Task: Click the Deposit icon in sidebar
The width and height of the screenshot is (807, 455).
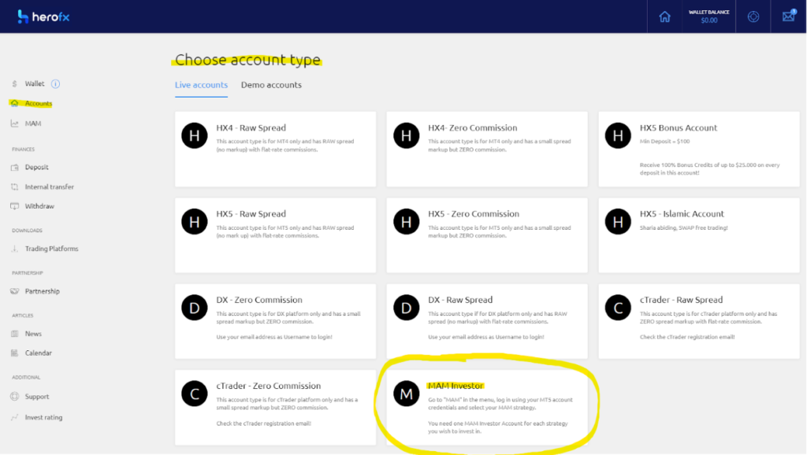Action: (x=14, y=167)
